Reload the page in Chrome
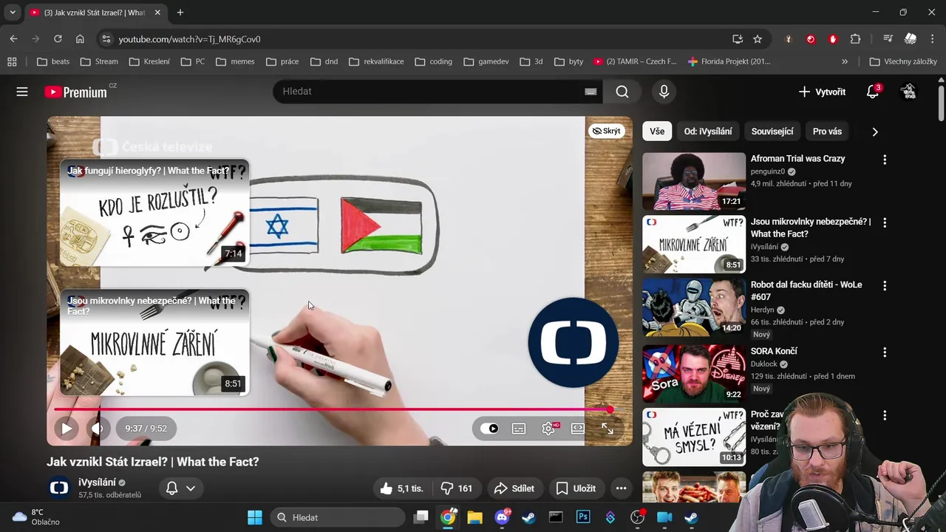 (x=58, y=39)
